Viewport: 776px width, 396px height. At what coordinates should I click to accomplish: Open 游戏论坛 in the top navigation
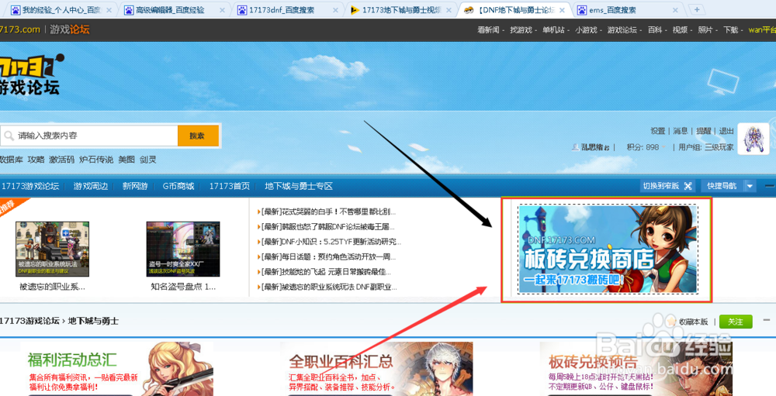[622, 29]
